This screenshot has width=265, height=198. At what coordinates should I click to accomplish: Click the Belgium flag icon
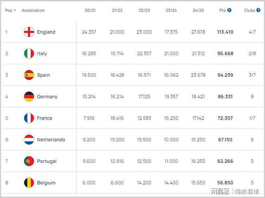[29, 183]
